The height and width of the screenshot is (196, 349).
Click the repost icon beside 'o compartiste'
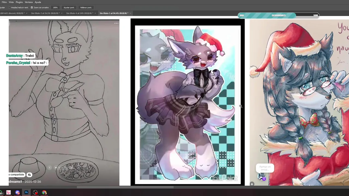point(29,175)
